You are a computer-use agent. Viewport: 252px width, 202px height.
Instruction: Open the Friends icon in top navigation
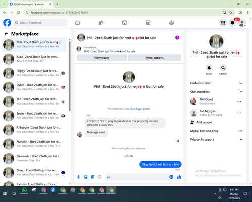coord(101,23)
